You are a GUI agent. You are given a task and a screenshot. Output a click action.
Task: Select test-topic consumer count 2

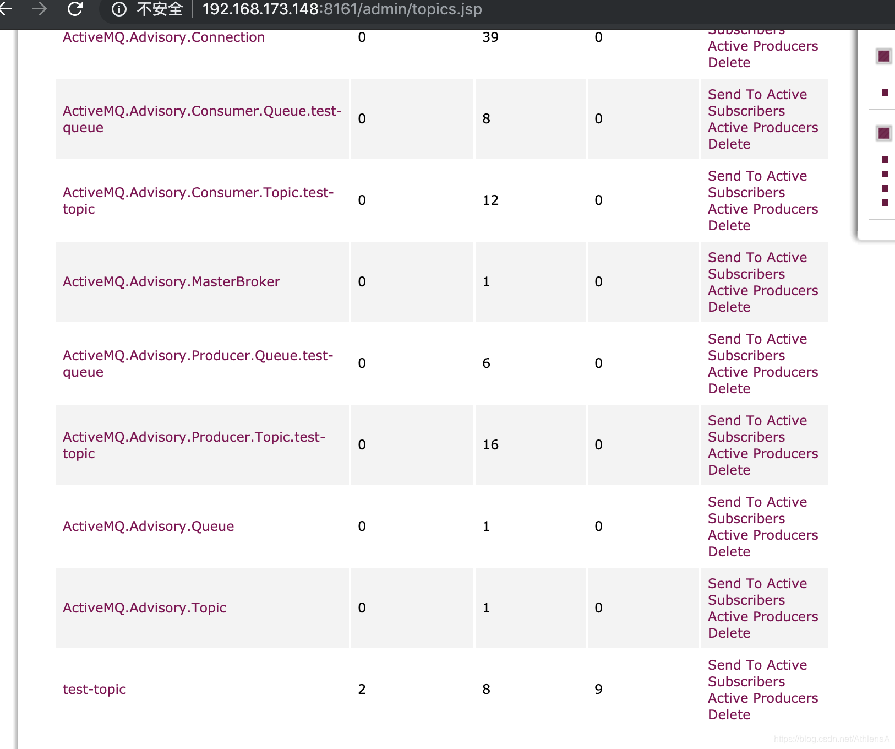click(x=362, y=689)
